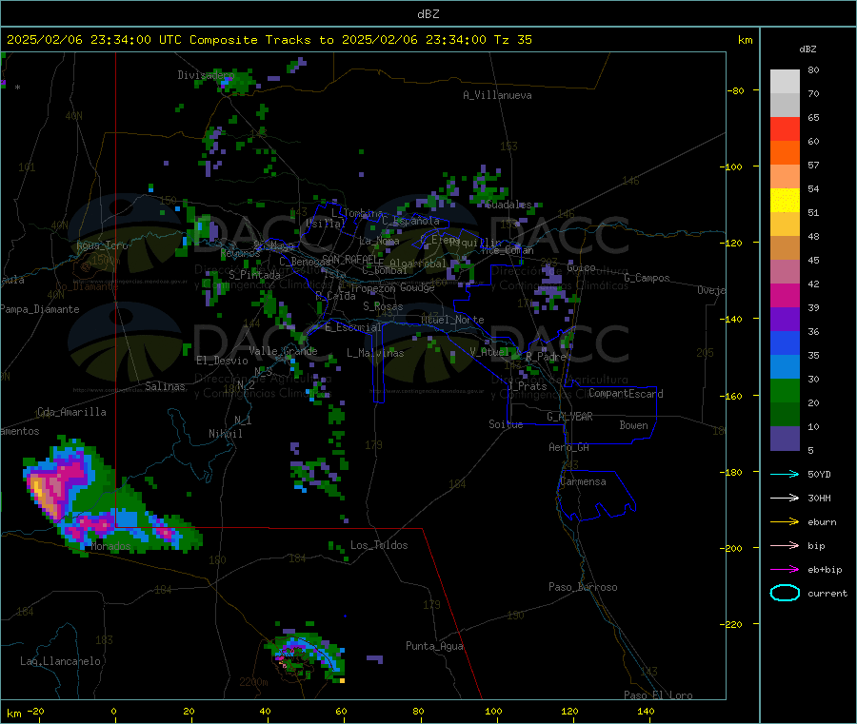Viewport: 857px width, 724px height.
Task: Click the 'km' label at top right of map
Action: 745,40
